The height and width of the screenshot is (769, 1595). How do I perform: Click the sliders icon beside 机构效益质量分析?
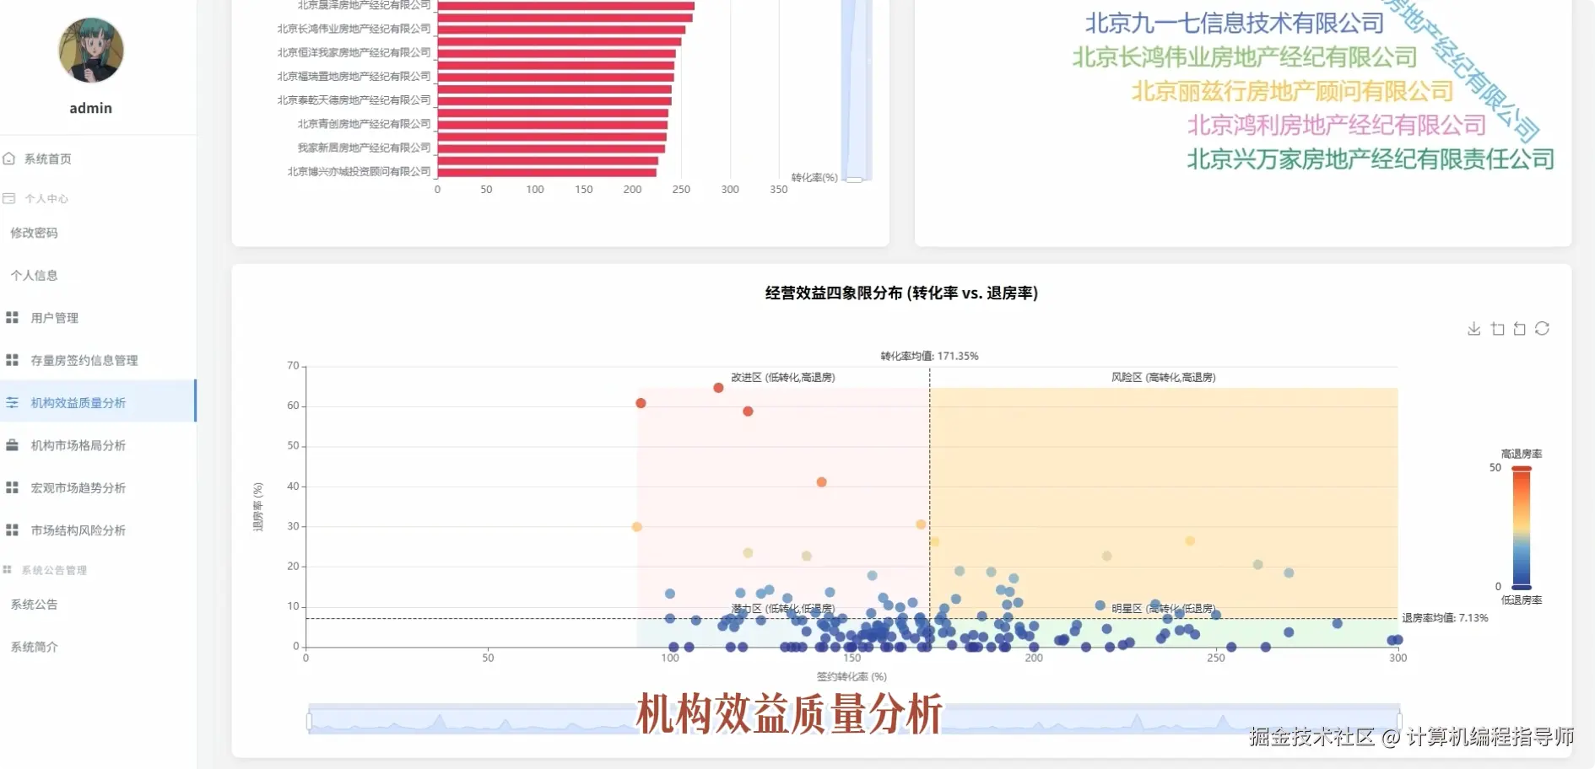click(13, 402)
